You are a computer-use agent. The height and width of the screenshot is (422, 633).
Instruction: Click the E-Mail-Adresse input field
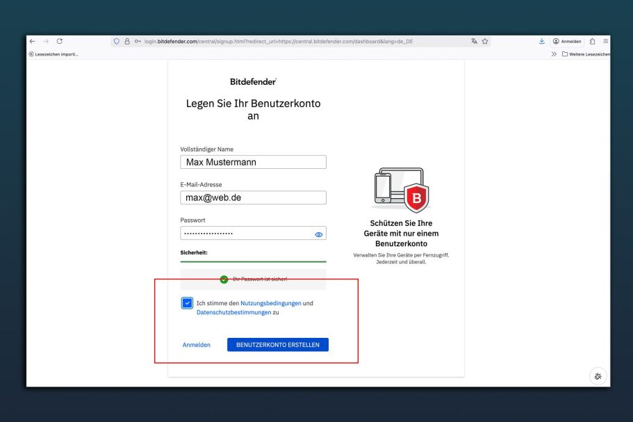coord(253,197)
